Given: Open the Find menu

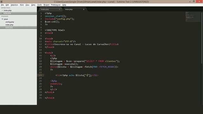Looking at the screenshot, I should [x=22, y=5].
